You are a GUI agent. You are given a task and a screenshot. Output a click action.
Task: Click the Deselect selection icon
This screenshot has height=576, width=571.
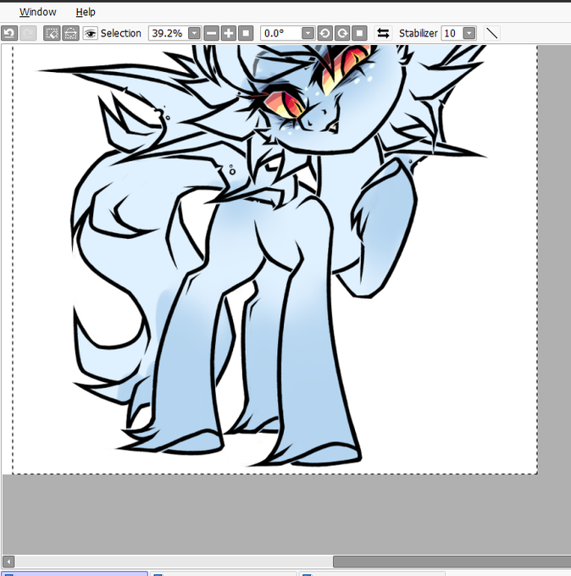[x=52, y=33]
